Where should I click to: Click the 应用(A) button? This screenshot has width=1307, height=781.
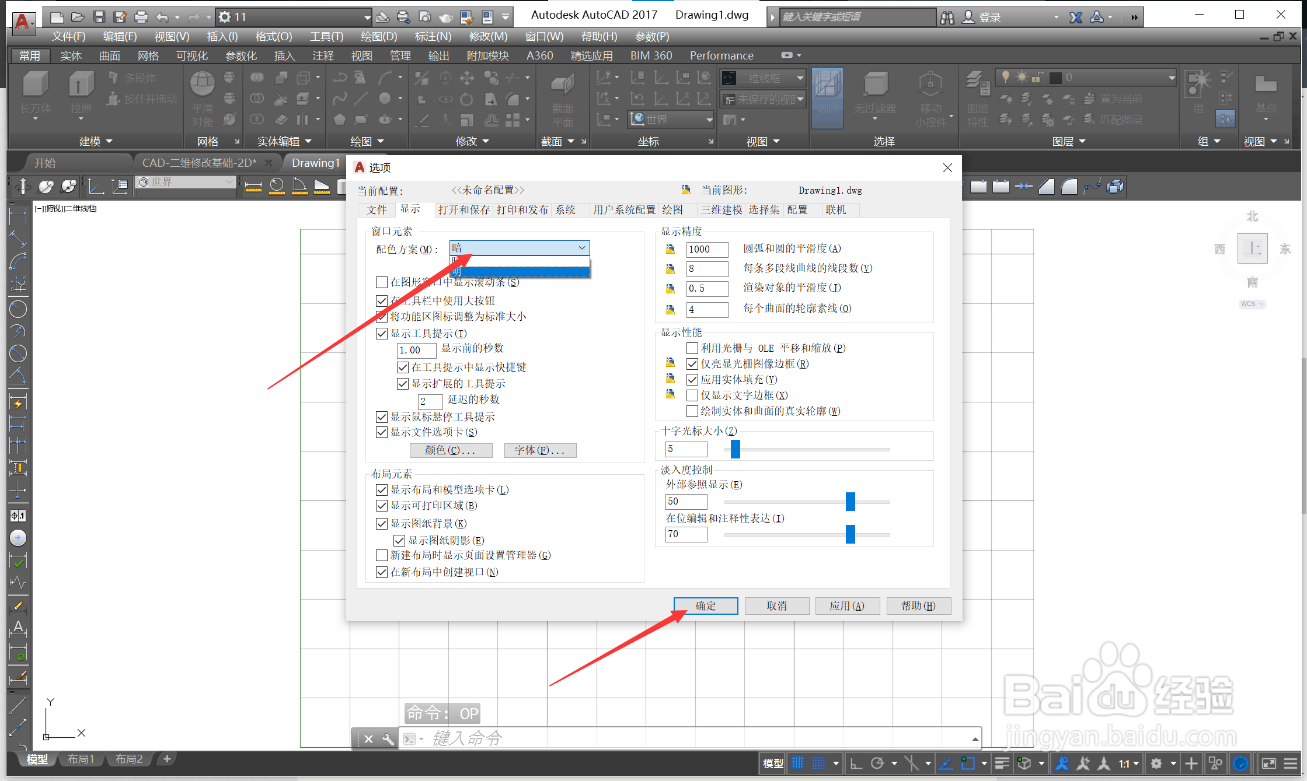pyautogui.click(x=847, y=606)
